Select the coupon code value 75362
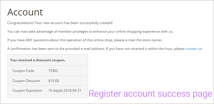The width and height of the screenshot is (214, 104). point(53,71)
